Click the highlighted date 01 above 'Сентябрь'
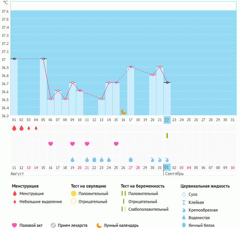The height and width of the screenshot is (228, 240). pyautogui.click(x=167, y=167)
